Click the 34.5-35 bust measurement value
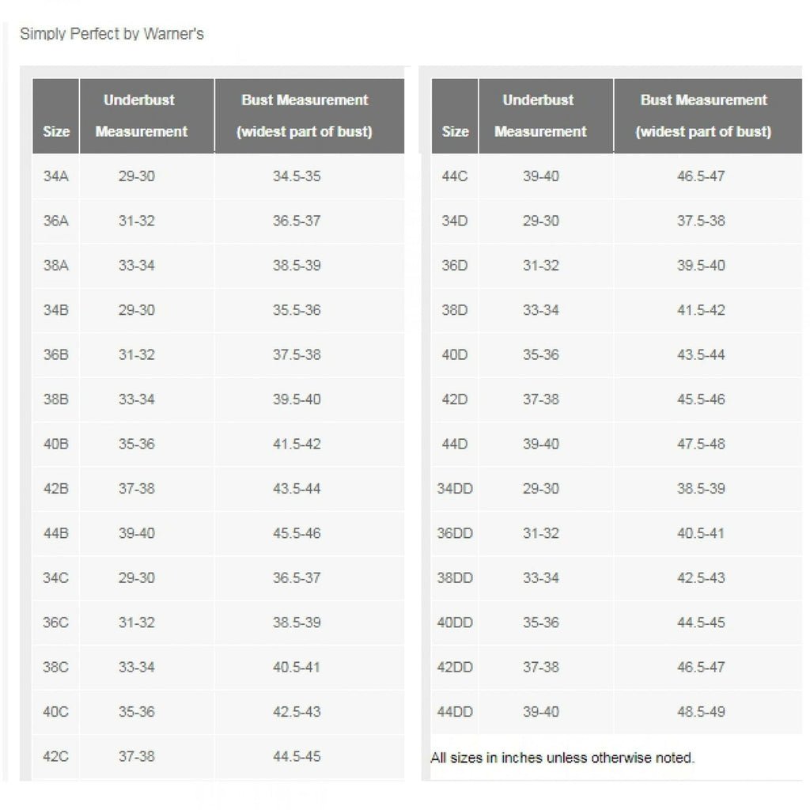This screenshot has height=810, width=810. (297, 176)
